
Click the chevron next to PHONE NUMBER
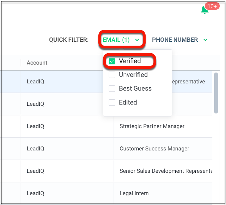(x=205, y=40)
